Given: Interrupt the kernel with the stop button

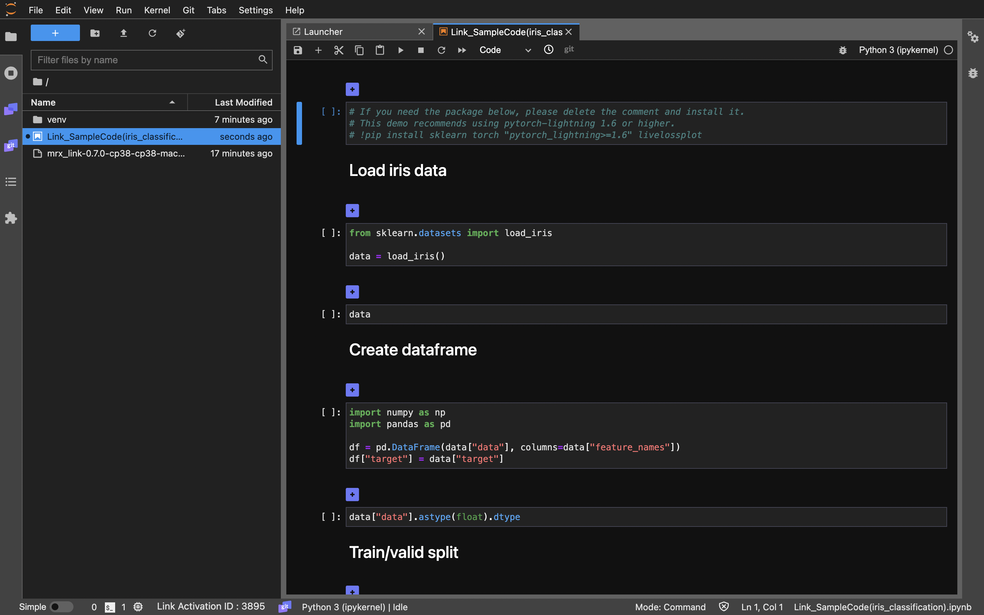Looking at the screenshot, I should pyautogui.click(x=421, y=50).
